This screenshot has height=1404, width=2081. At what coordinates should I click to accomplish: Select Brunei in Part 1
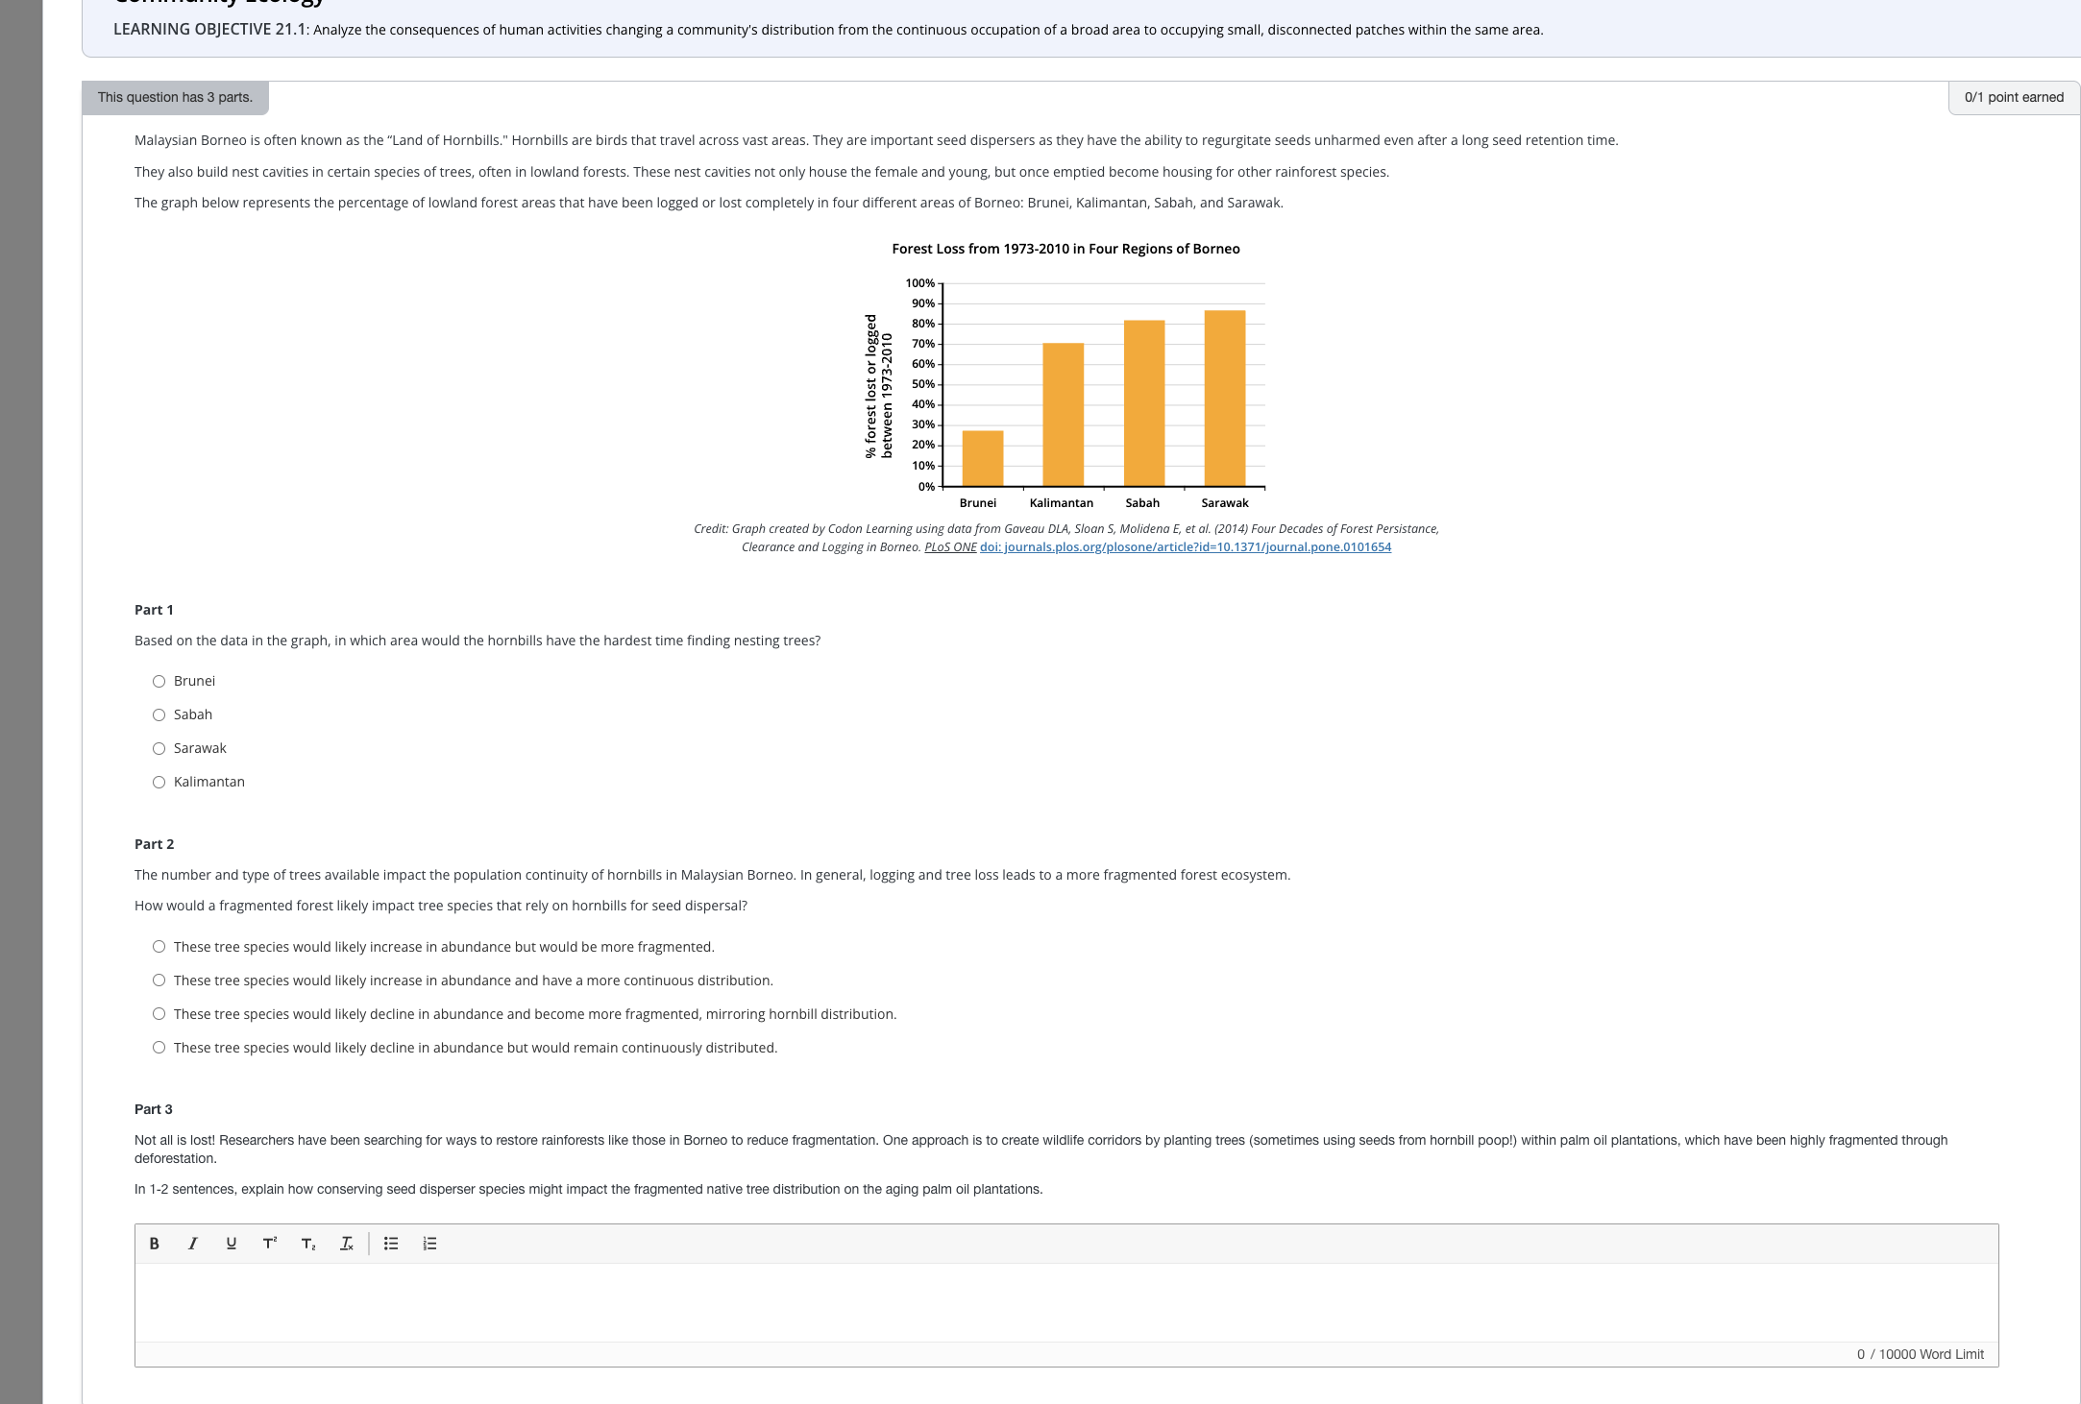pos(159,680)
